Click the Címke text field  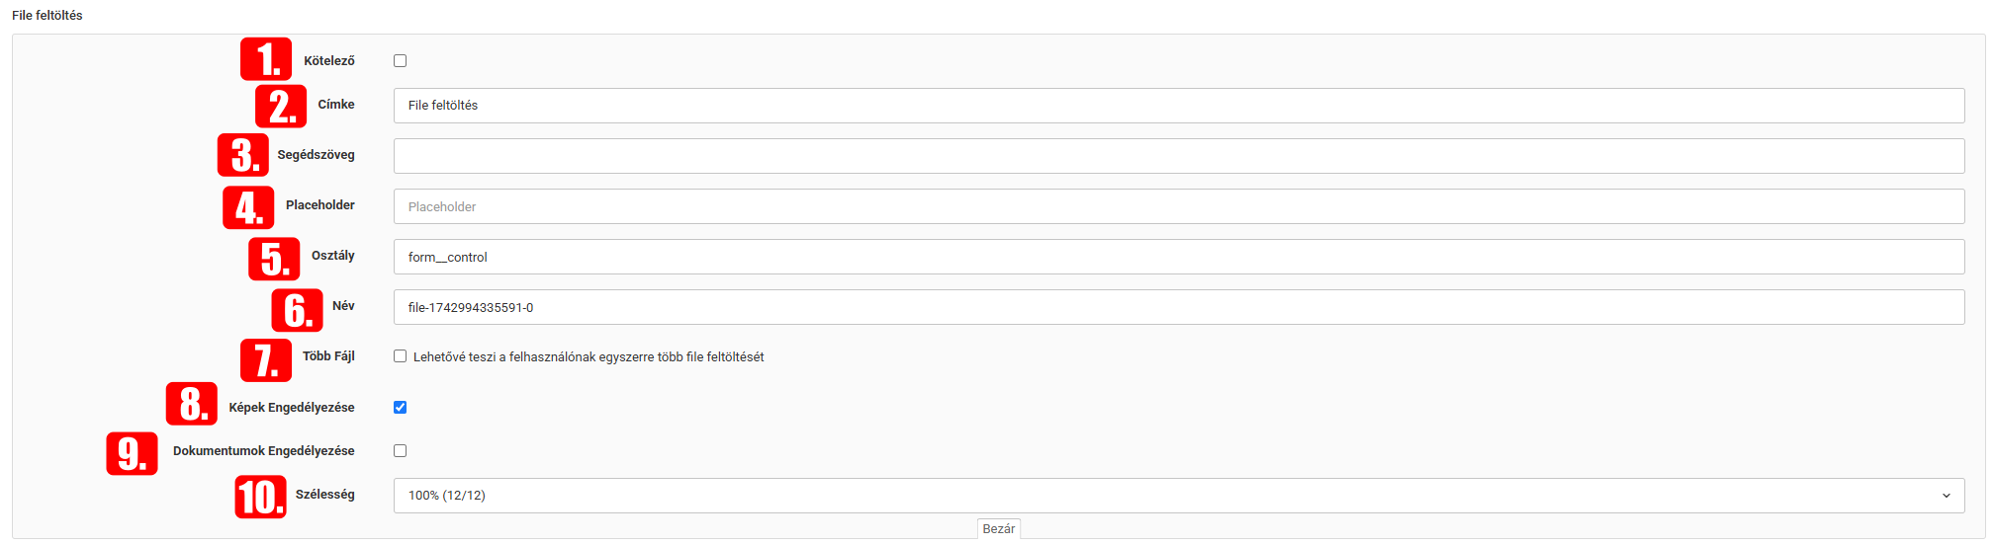click(x=1177, y=106)
